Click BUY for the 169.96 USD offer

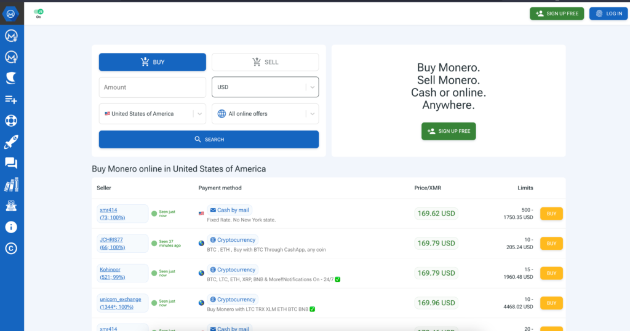click(551, 303)
